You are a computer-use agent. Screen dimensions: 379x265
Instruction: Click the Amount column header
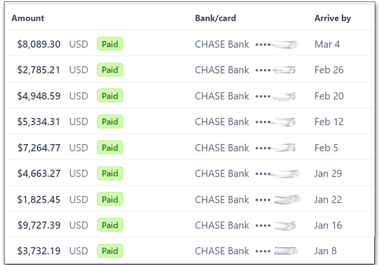(28, 18)
